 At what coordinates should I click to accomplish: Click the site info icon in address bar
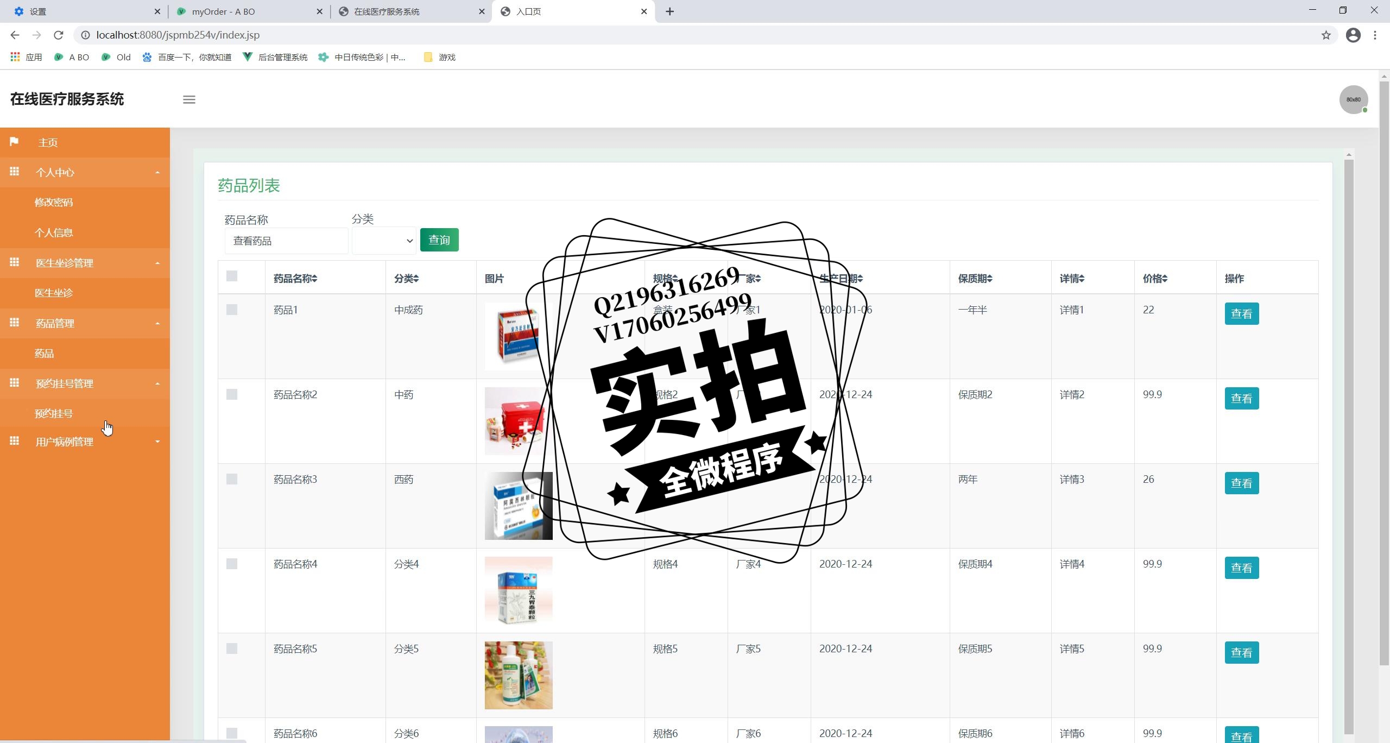coord(85,35)
